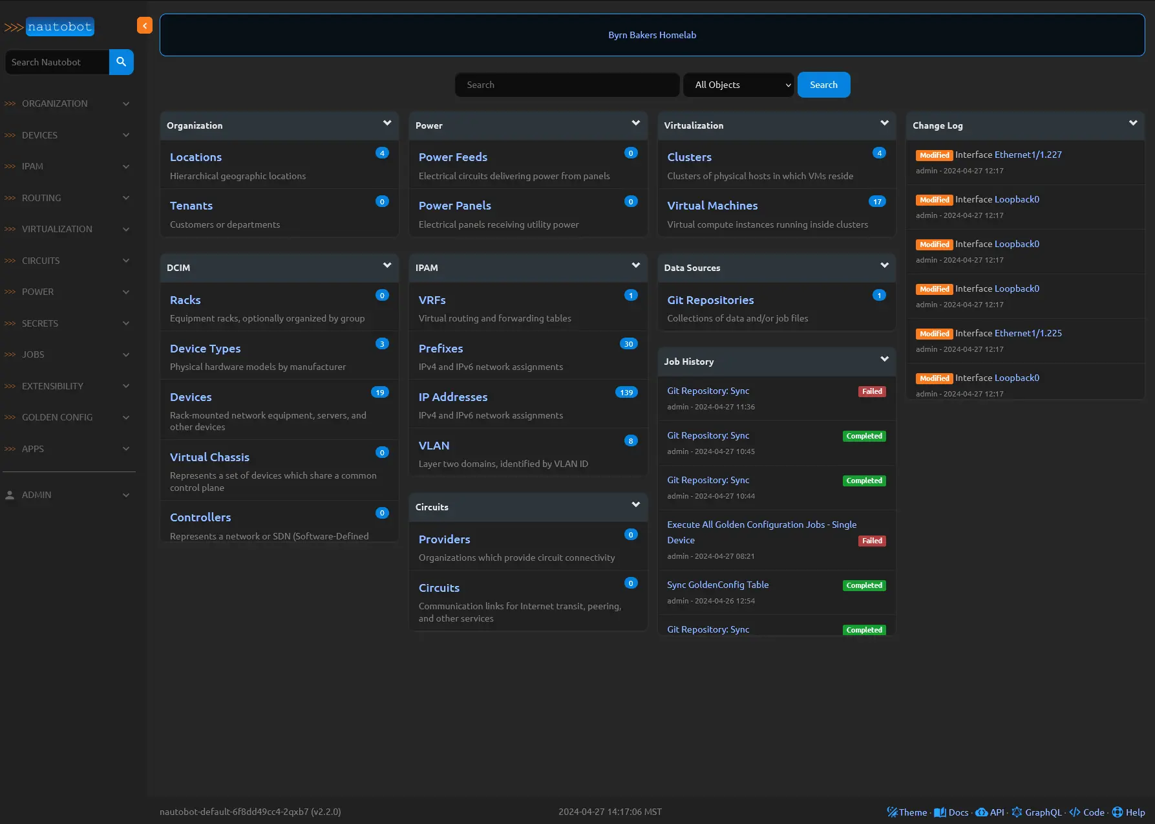Click the blue Search button
This screenshot has width=1155, height=824.
823,85
